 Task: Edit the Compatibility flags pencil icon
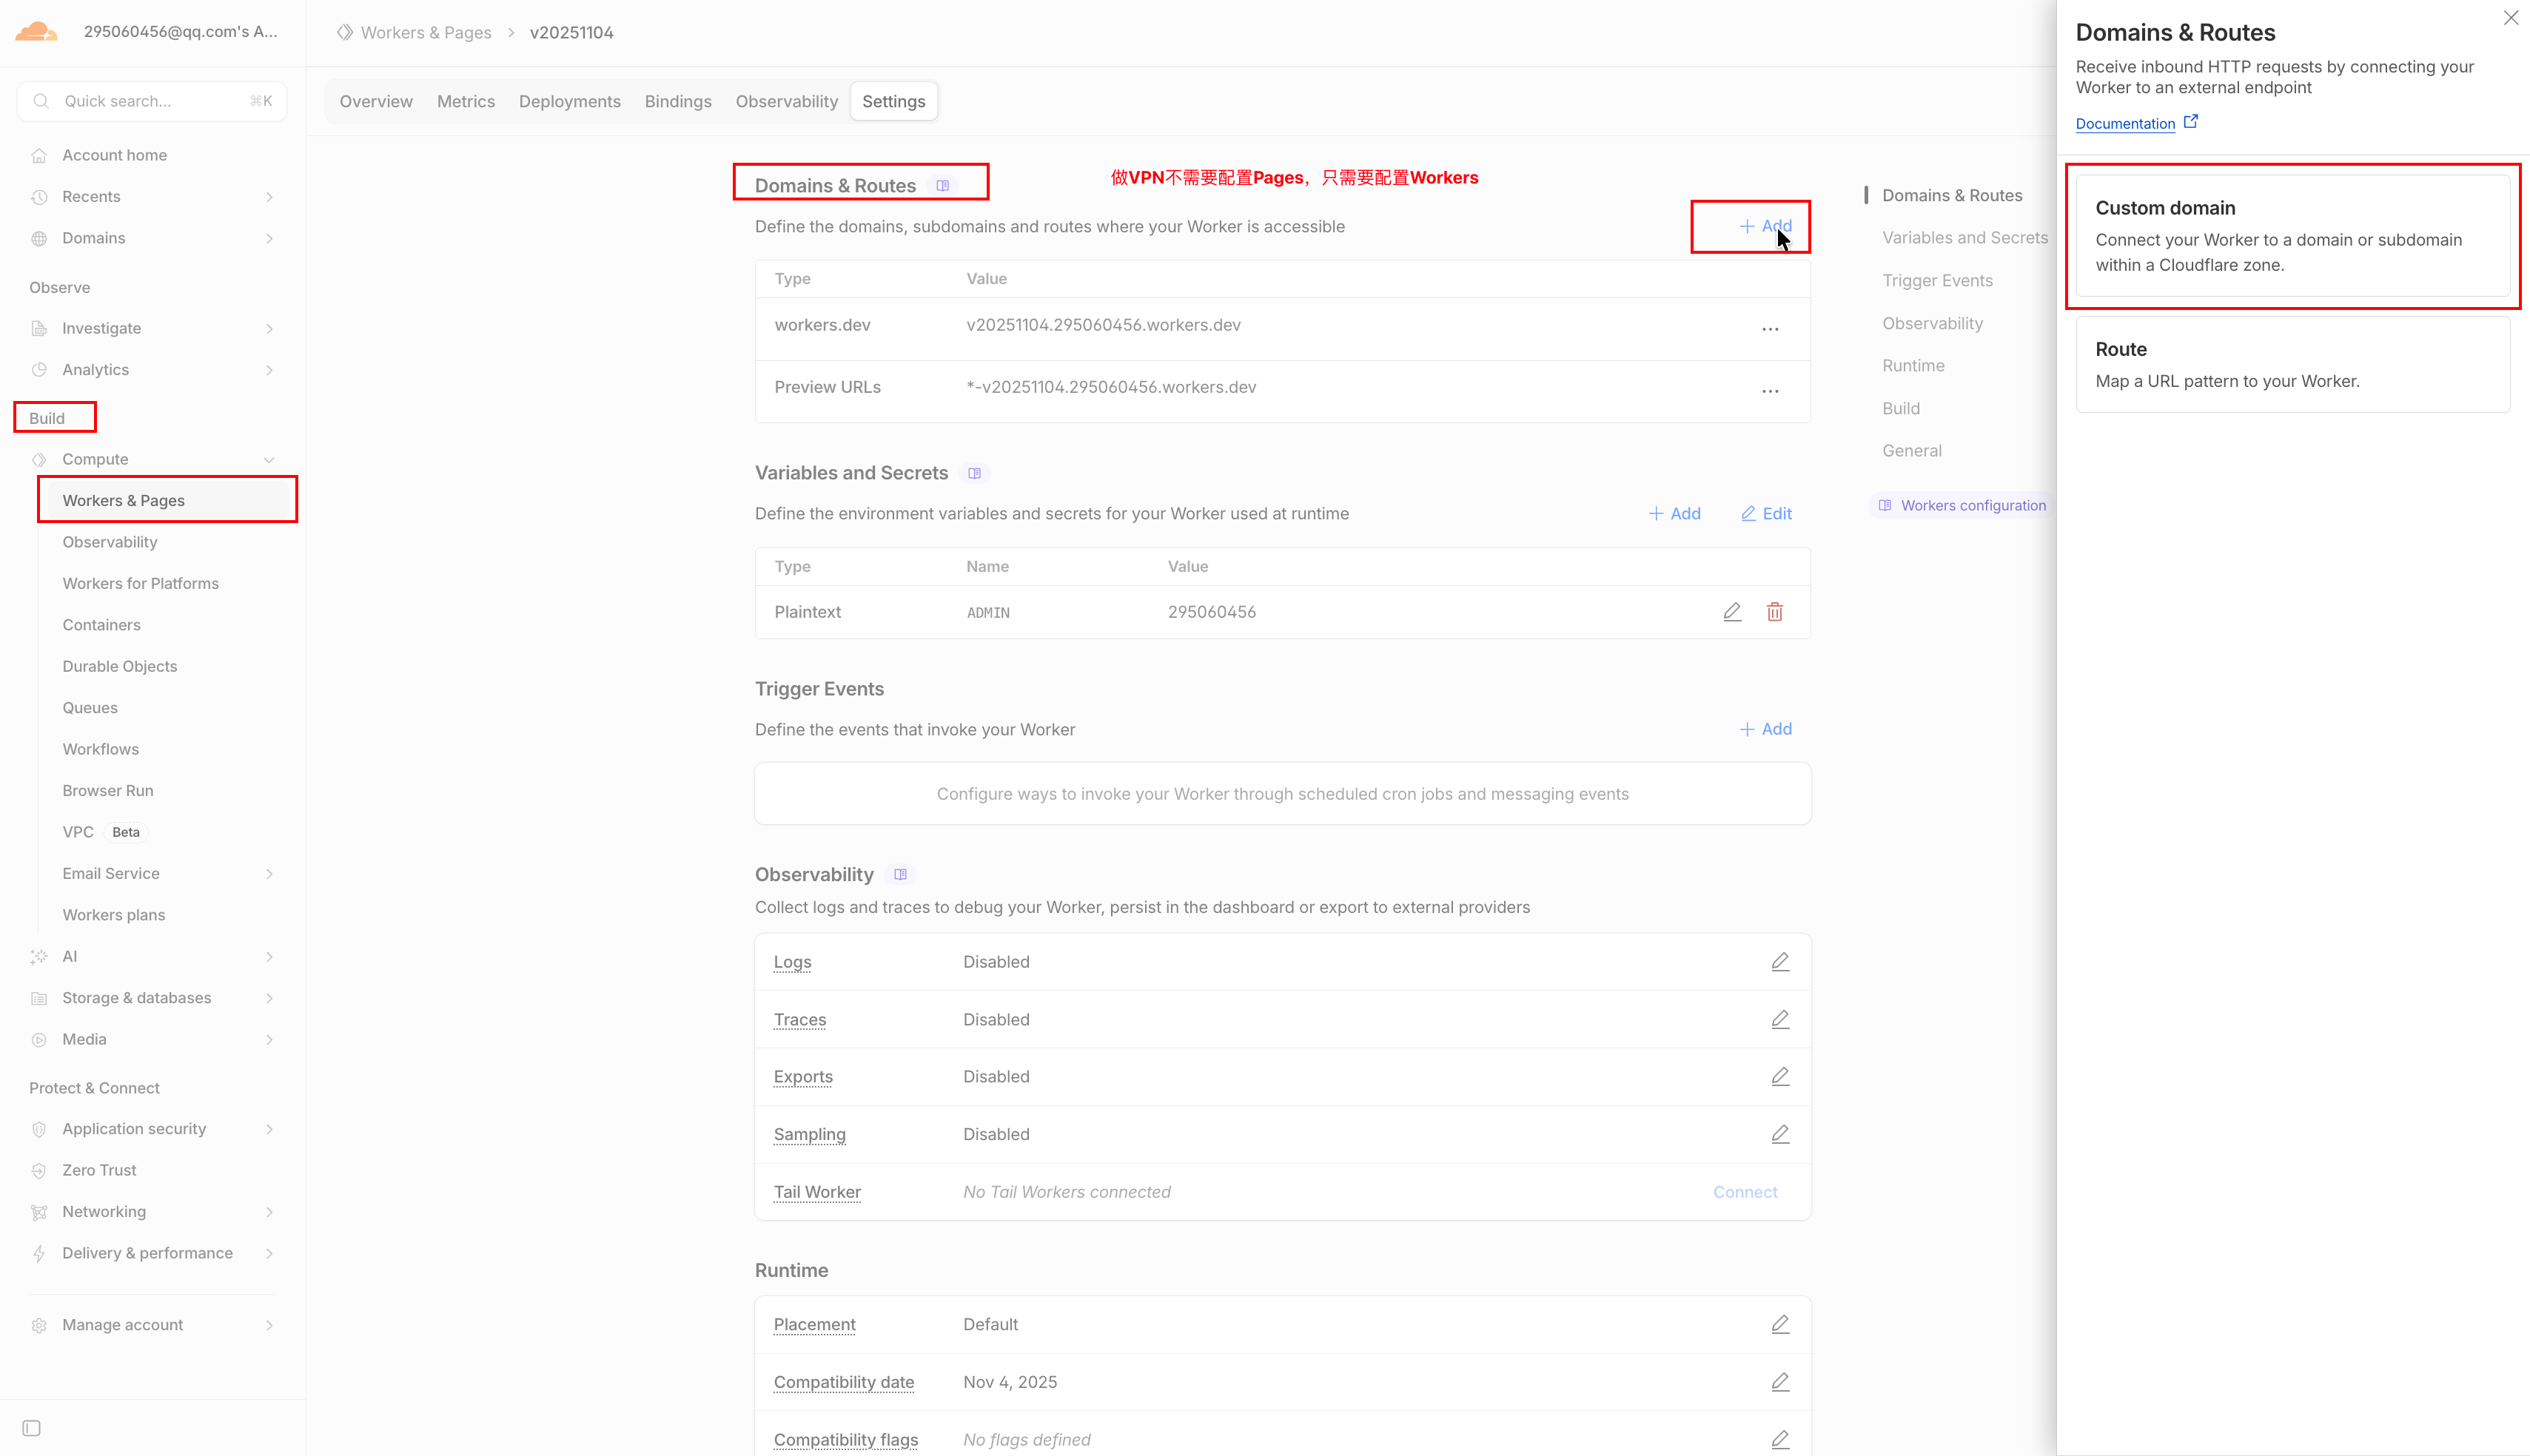[x=1781, y=1440]
